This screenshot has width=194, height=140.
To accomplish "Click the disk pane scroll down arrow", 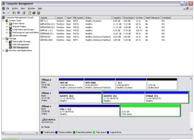I will (x=191, y=129).
